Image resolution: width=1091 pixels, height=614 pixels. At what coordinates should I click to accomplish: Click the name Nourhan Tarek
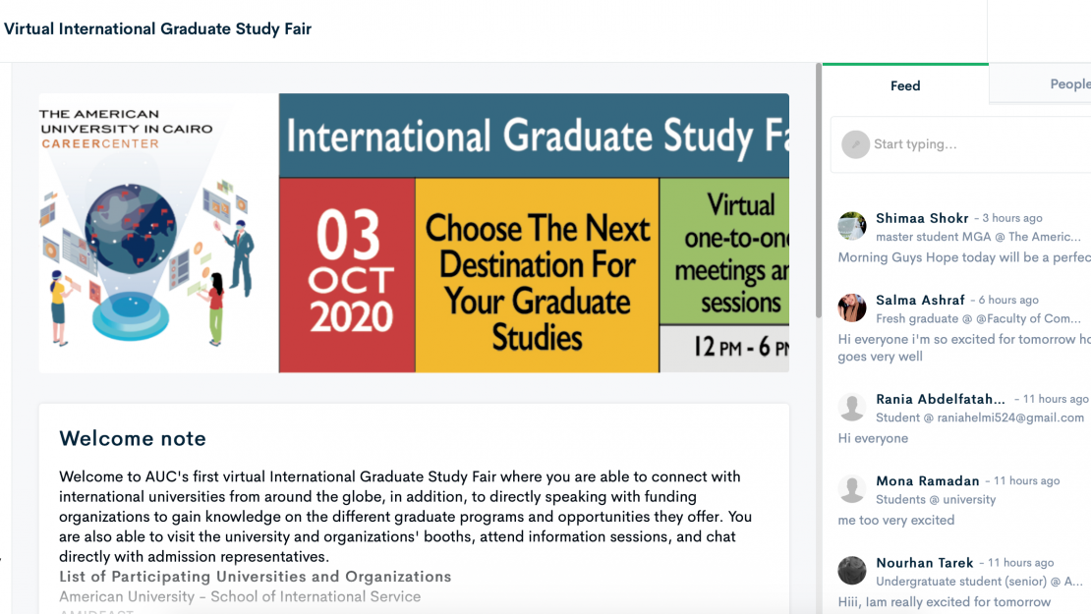pyautogui.click(x=924, y=563)
